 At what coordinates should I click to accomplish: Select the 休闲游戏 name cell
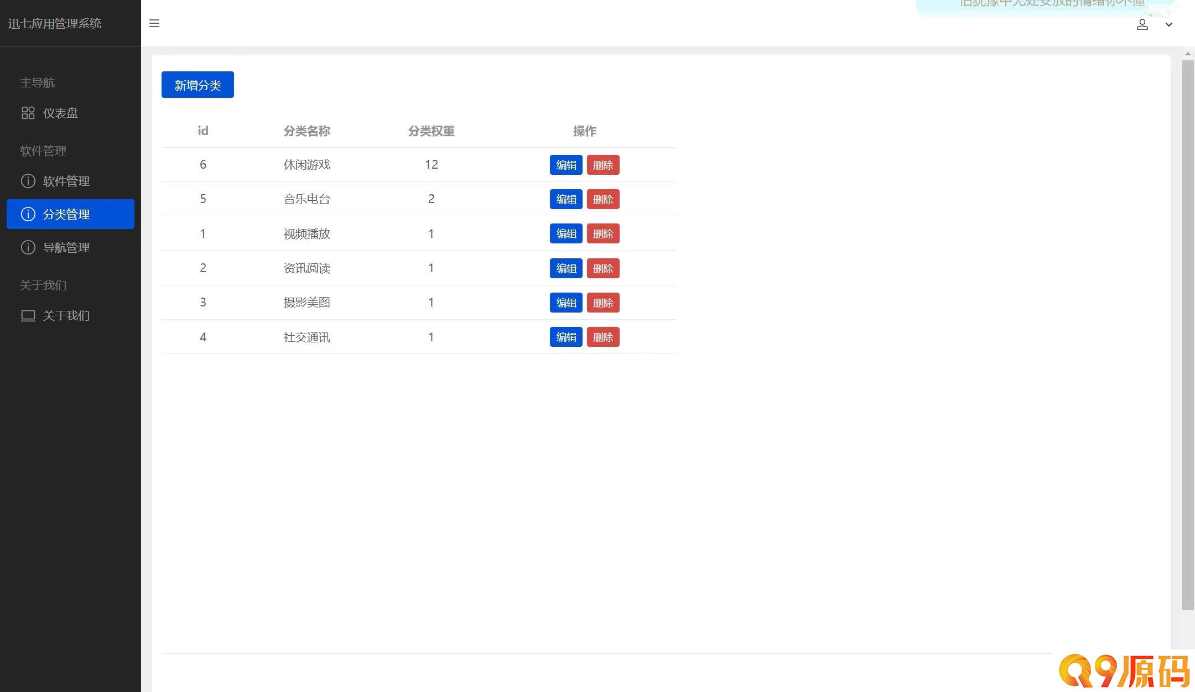306,165
